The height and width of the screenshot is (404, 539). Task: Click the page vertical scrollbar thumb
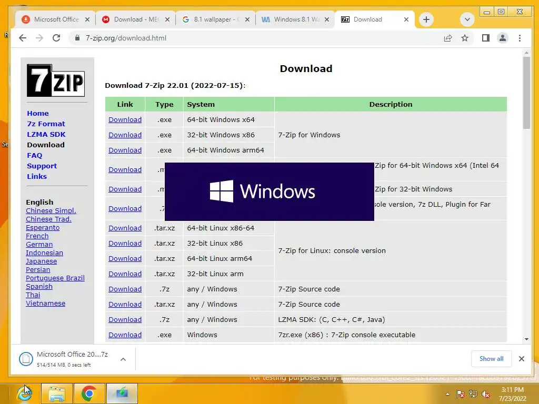coord(526,93)
